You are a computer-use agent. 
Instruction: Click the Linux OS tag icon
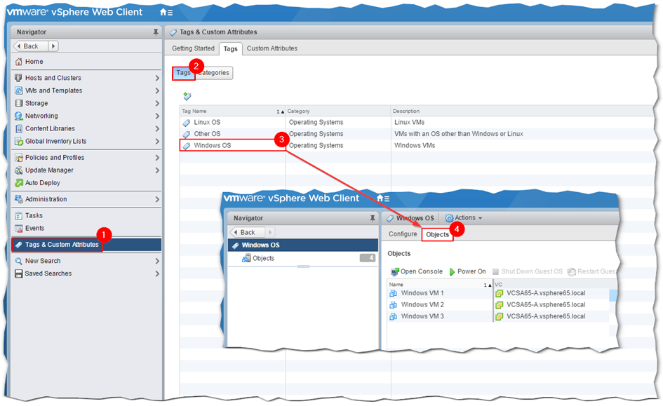(x=187, y=123)
